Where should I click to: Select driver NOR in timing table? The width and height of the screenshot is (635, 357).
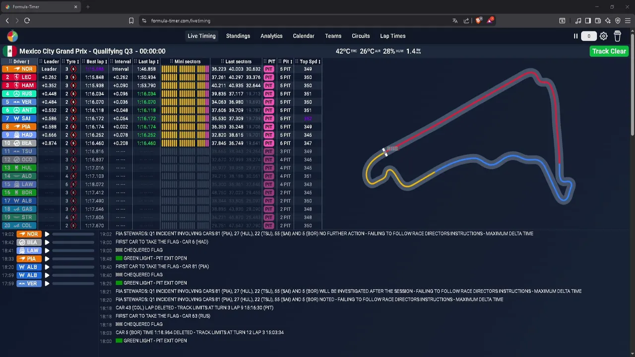coord(19,69)
